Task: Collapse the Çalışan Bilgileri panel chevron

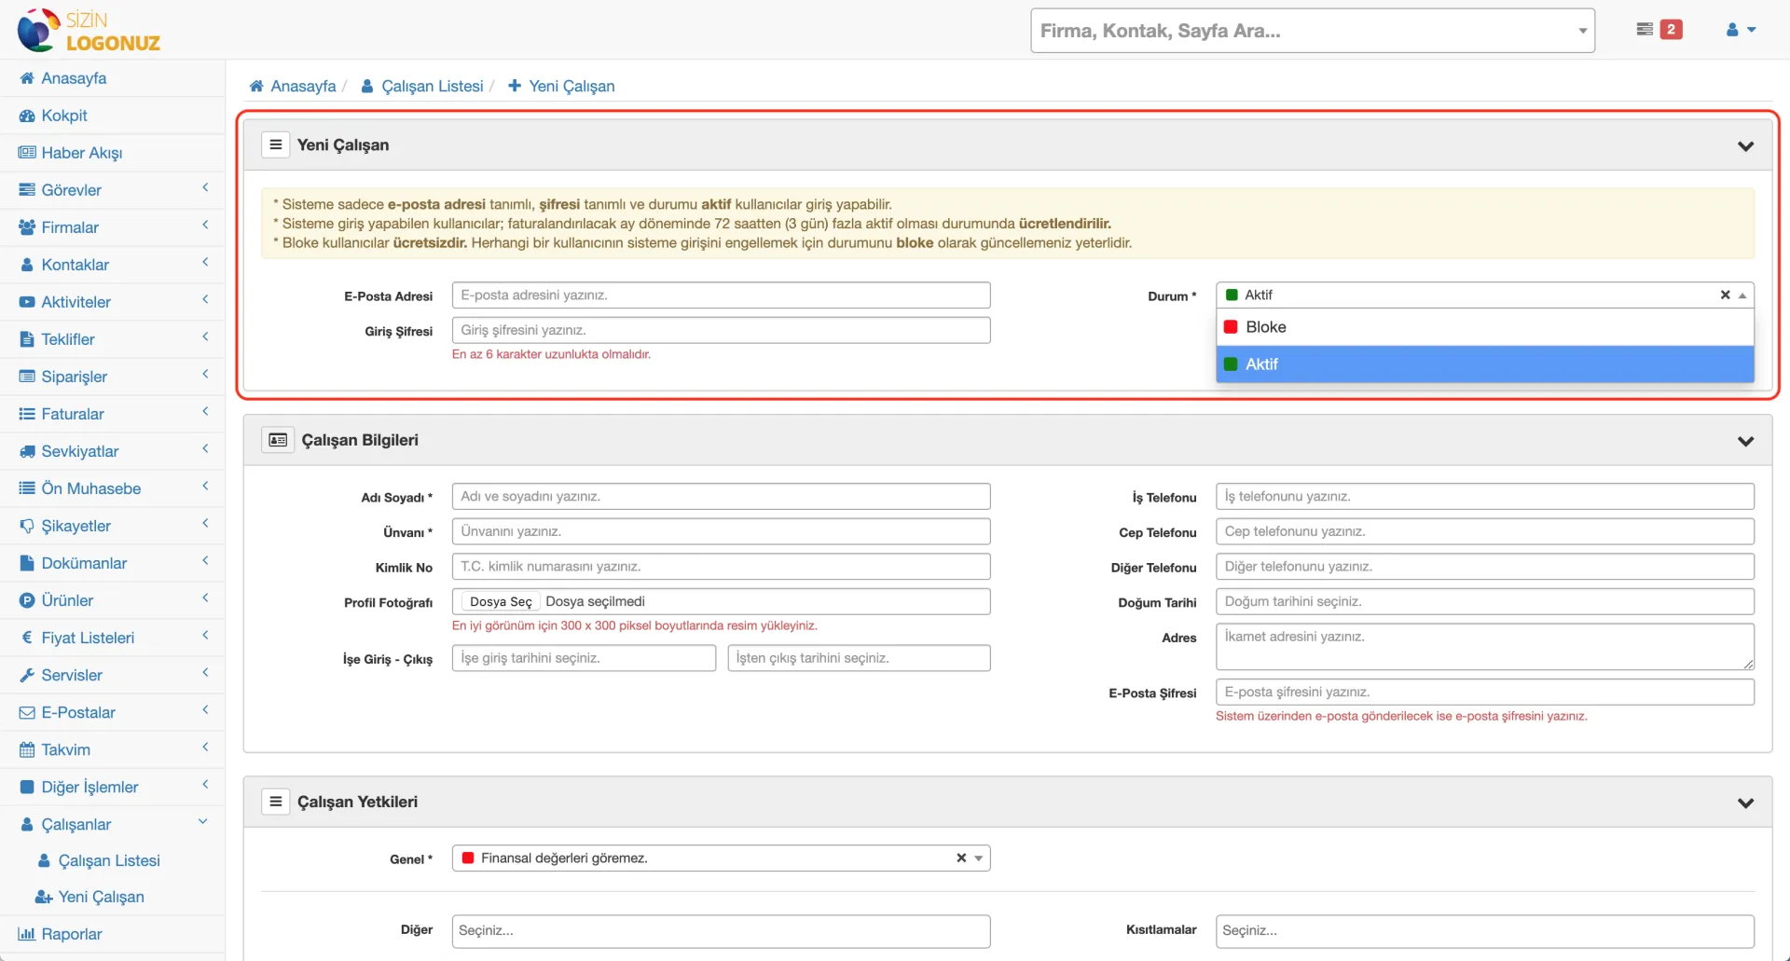Action: pyautogui.click(x=1745, y=441)
